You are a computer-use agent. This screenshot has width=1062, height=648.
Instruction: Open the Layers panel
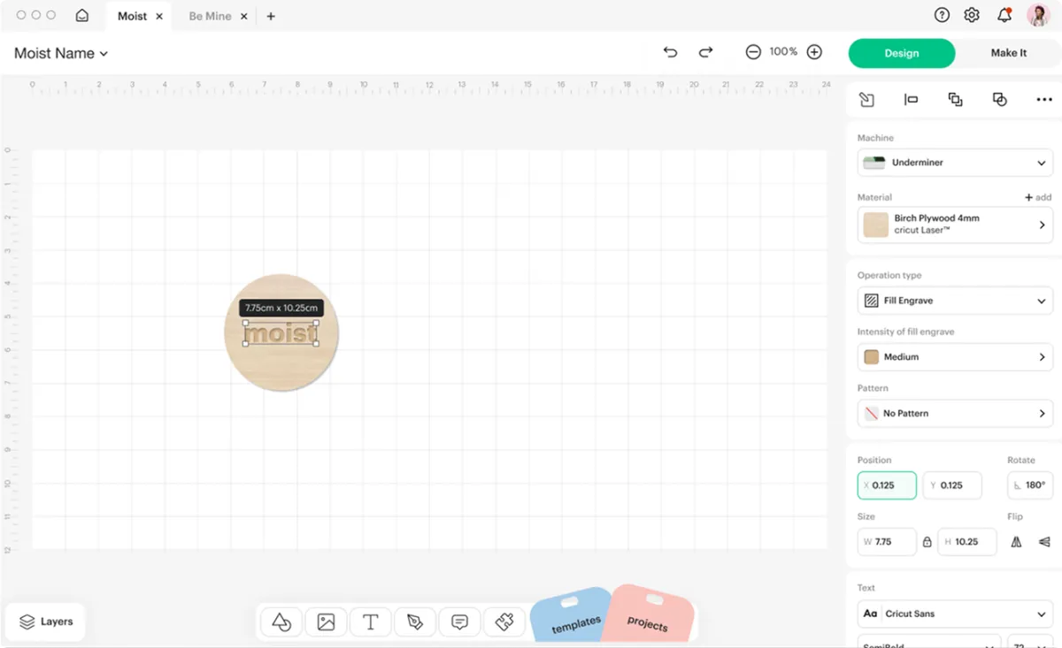click(x=46, y=621)
